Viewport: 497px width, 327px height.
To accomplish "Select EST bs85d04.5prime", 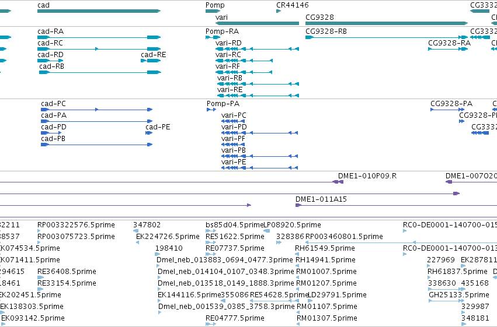I will [210, 231].
